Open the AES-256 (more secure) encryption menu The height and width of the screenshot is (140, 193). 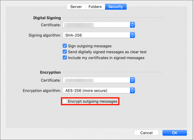tap(96, 90)
